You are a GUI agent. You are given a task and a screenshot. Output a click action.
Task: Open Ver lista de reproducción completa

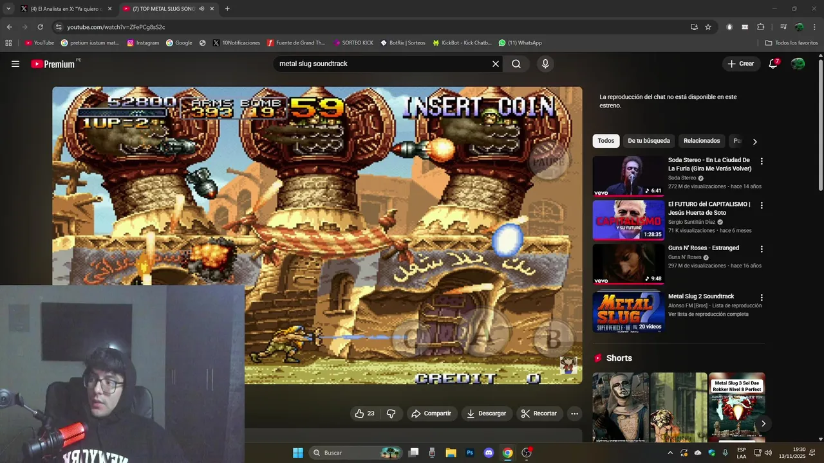coord(708,314)
